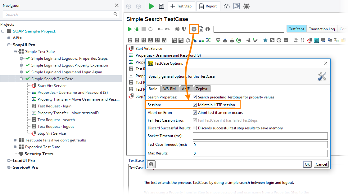The width and height of the screenshot is (348, 195).
Task: Click the Max Results field
Action: click(260, 153)
